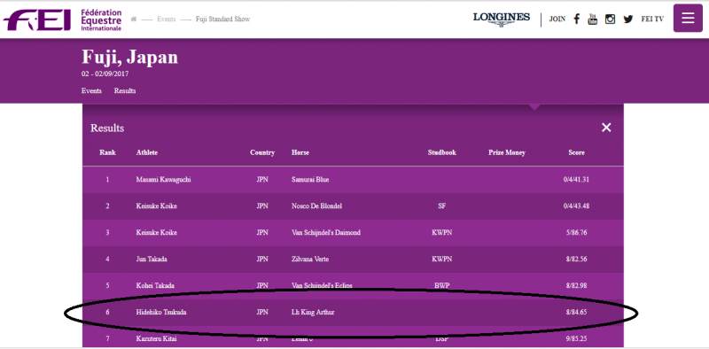Click KWPN studbook in Zilvana Verte row
This screenshot has width=709, height=349.
tap(441, 260)
